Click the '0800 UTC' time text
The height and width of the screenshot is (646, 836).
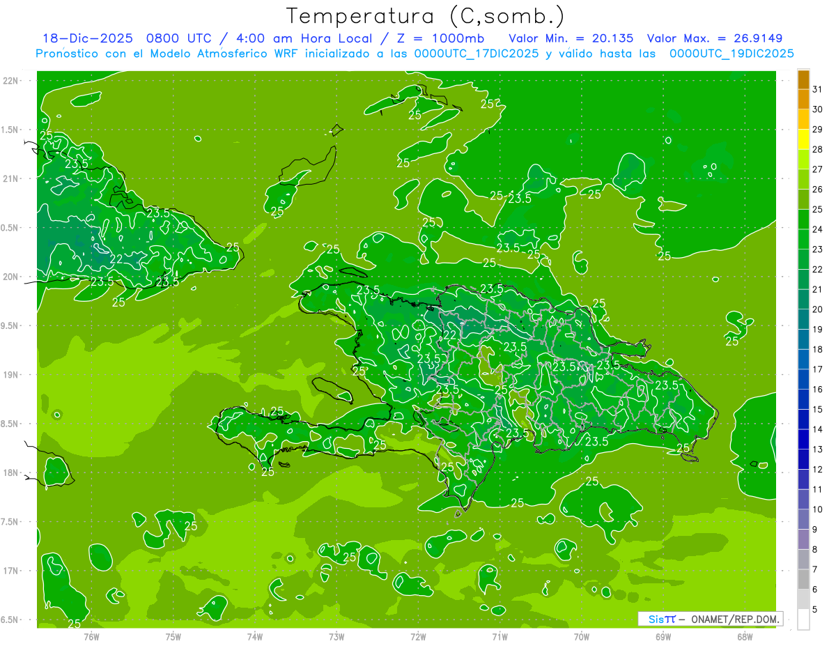click(x=181, y=38)
